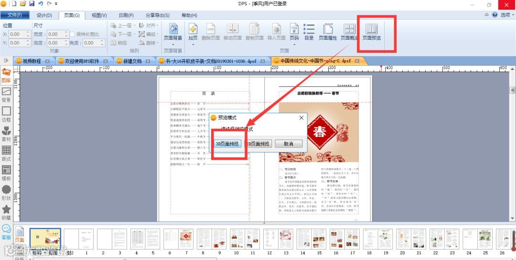Click the 导入页面 icon
Screen dimensions: 516x260
[277, 29]
